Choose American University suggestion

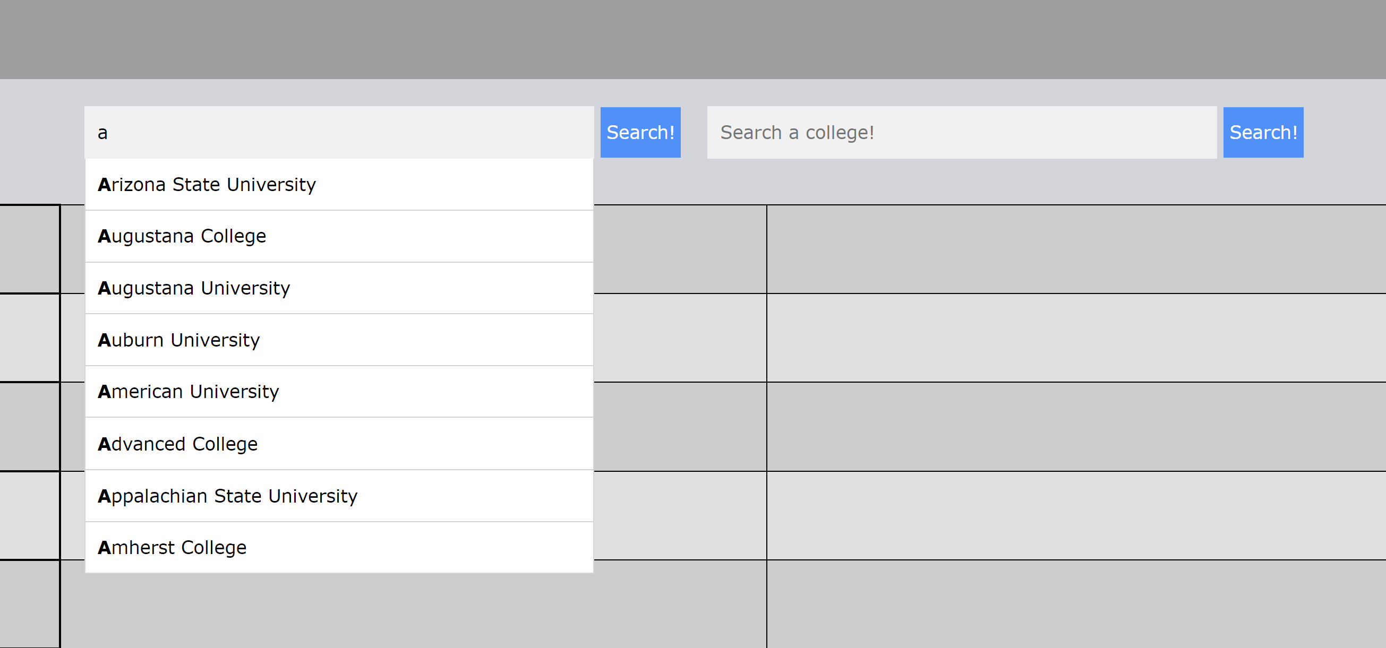pos(339,392)
